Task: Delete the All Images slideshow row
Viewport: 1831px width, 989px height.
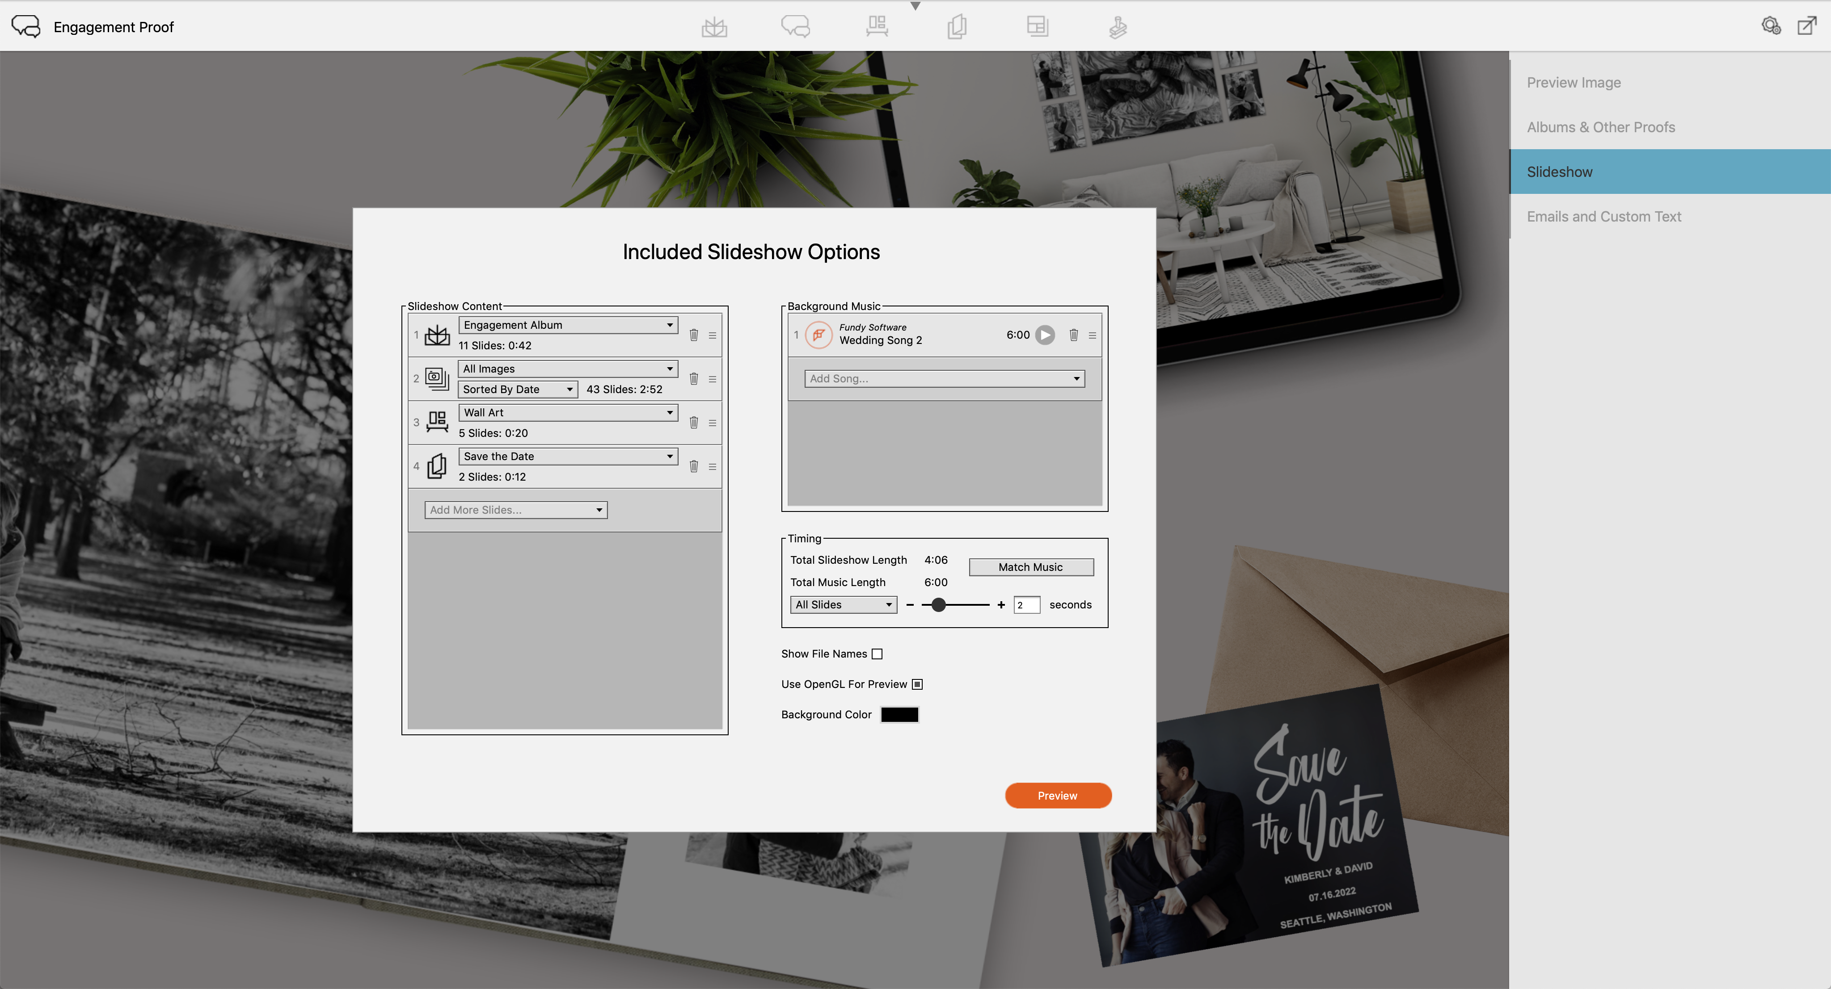Action: pos(694,379)
